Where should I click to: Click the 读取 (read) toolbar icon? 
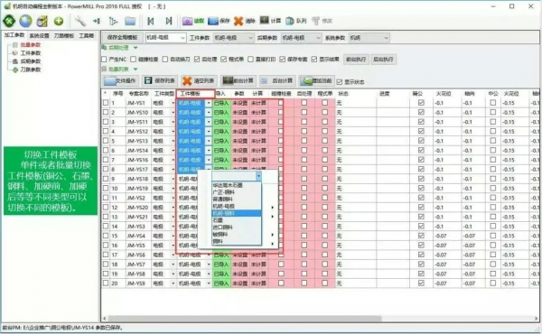[187, 21]
